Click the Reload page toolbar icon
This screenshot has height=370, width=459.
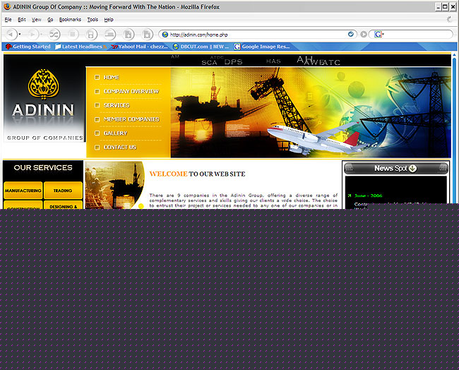click(x=54, y=34)
